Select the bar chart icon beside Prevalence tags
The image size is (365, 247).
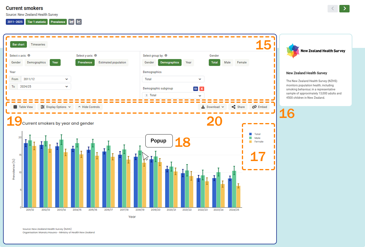click(71, 21)
